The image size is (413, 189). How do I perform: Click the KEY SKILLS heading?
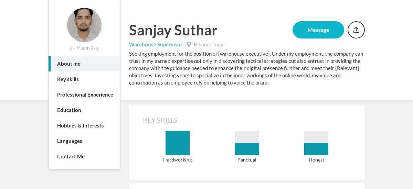point(160,120)
